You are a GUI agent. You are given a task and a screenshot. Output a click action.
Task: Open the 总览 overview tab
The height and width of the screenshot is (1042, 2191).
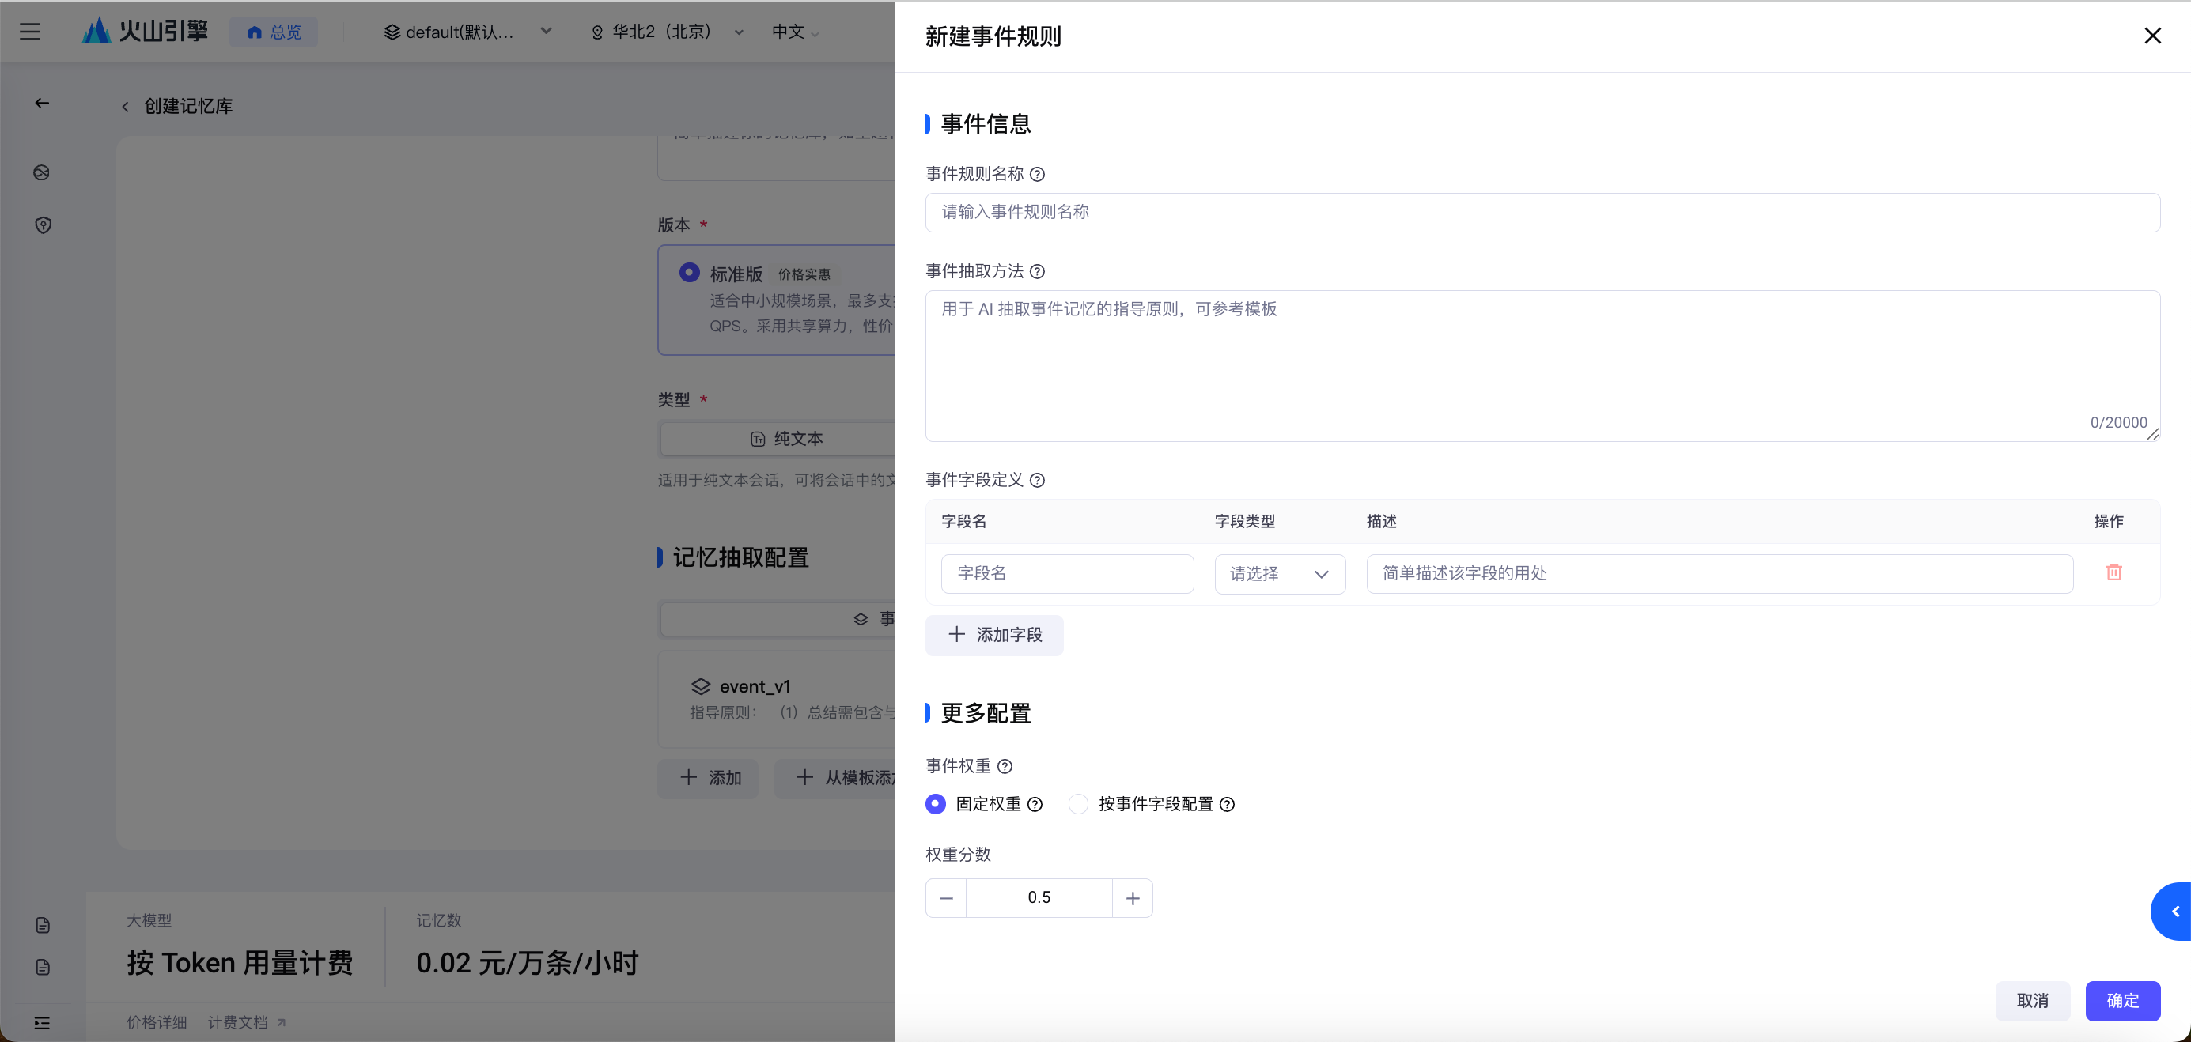point(274,32)
